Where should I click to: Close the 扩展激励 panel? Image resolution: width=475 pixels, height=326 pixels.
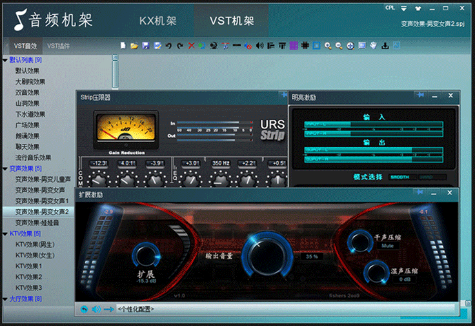pyautogui.click(x=450, y=192)
